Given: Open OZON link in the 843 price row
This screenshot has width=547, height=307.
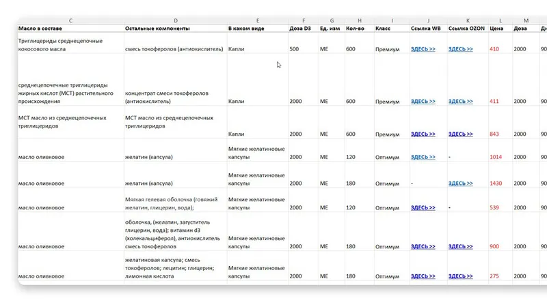Looking at the screenshot, I should [460, 134].
